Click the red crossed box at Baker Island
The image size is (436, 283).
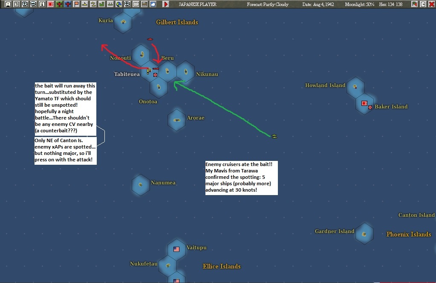[370, 107]
